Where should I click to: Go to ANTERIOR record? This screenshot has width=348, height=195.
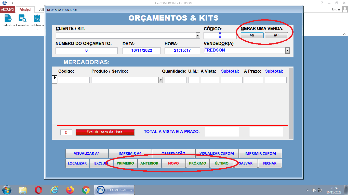[x=149, y=163]
